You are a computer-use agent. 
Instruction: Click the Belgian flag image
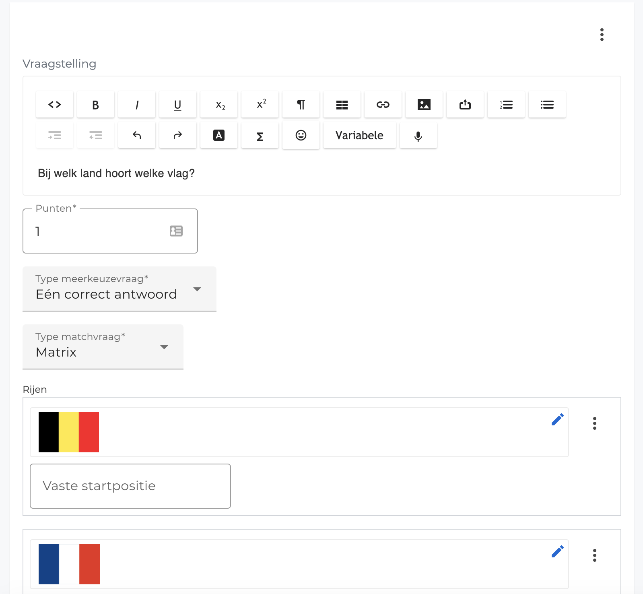[x=69, y=432]
